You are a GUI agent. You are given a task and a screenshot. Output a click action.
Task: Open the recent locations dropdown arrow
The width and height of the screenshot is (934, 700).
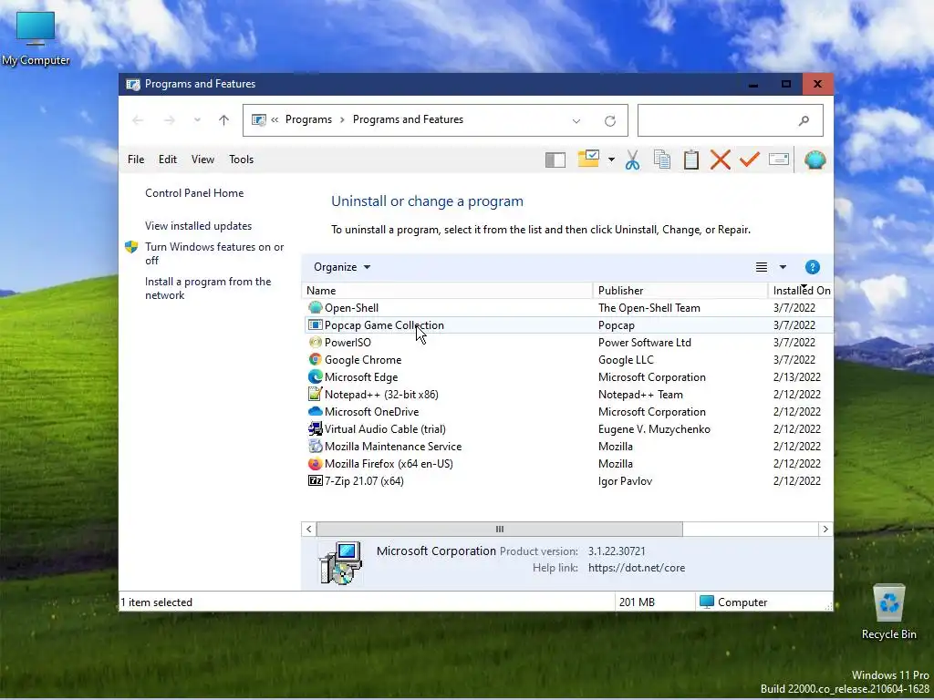(197, 120)
